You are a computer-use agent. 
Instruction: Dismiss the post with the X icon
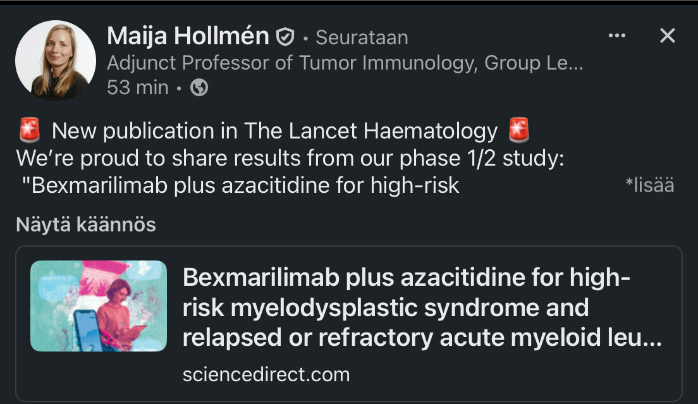tap(667, 35)
